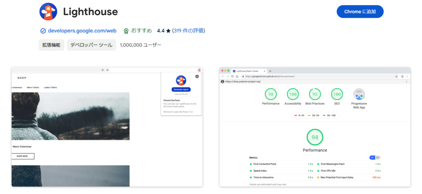Click the Best Practices score gauge showing 93

click(315, 94)
